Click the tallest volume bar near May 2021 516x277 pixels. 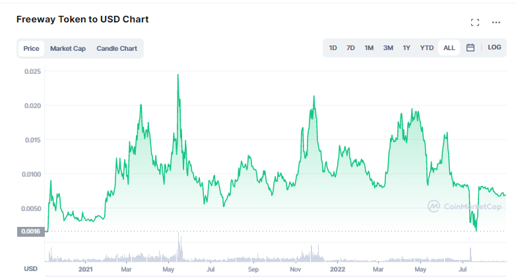(179, 247)
